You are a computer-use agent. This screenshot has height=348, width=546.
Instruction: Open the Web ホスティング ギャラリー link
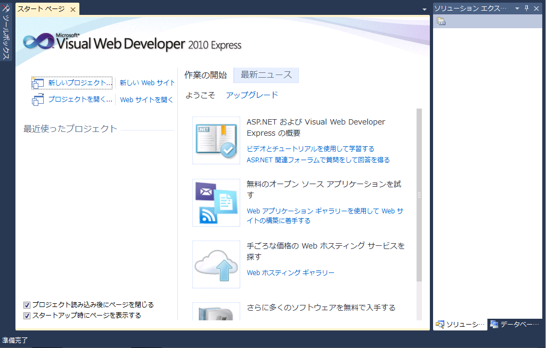(x=290, y=273)
